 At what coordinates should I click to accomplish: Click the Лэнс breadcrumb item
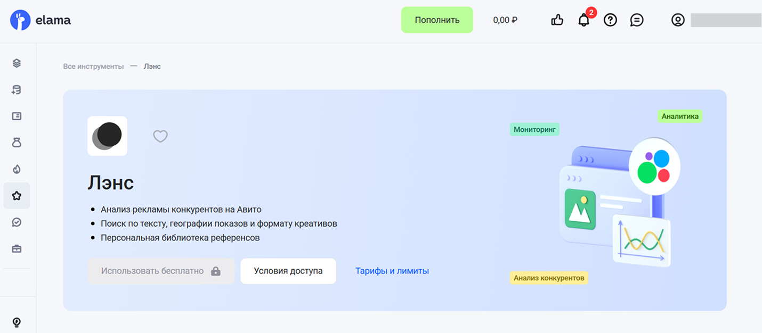point(152,66)
